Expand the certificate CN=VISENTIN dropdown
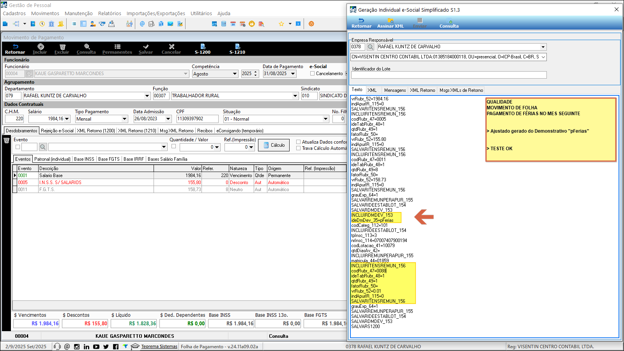The image size is (624, 351). click(x=543, y=57)
